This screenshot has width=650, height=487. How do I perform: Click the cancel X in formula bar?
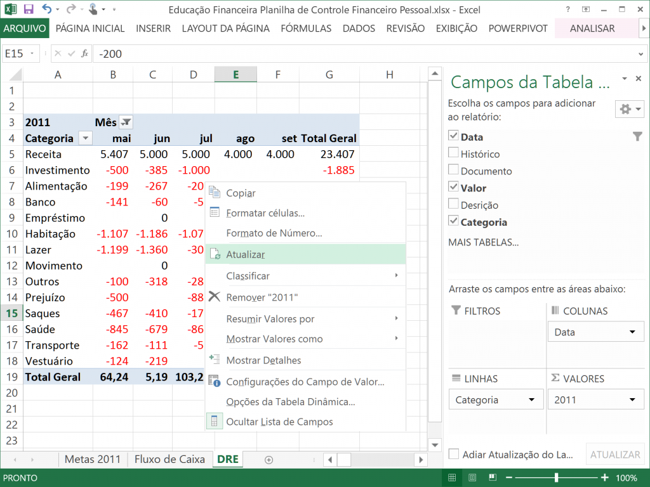(58, 53)
